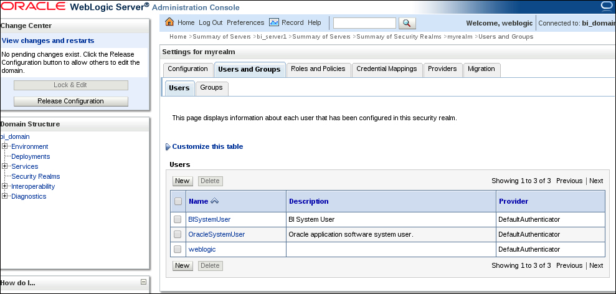616x294 pixels.
Task: Click the Delete button above the table
Action: click(210, 181)
